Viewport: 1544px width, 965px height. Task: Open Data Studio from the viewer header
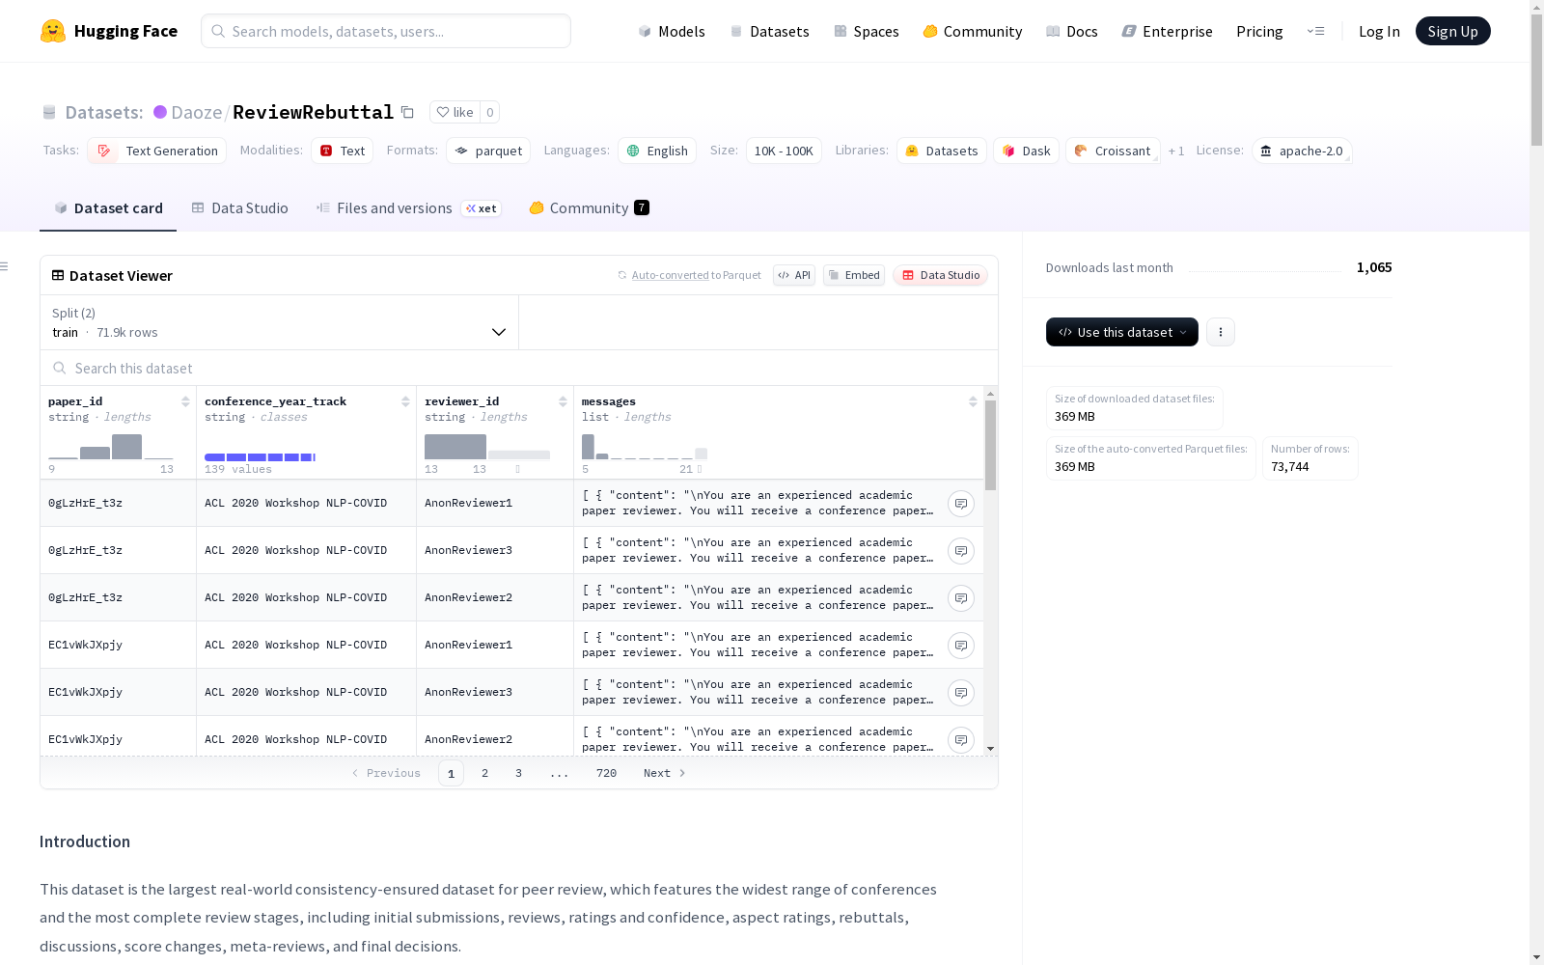(940, 275)
